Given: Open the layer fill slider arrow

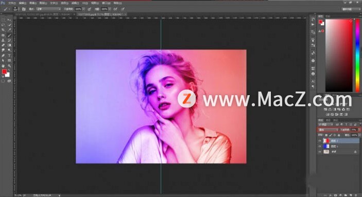Looking at the screenshot, I should click(x=360, y=135).
